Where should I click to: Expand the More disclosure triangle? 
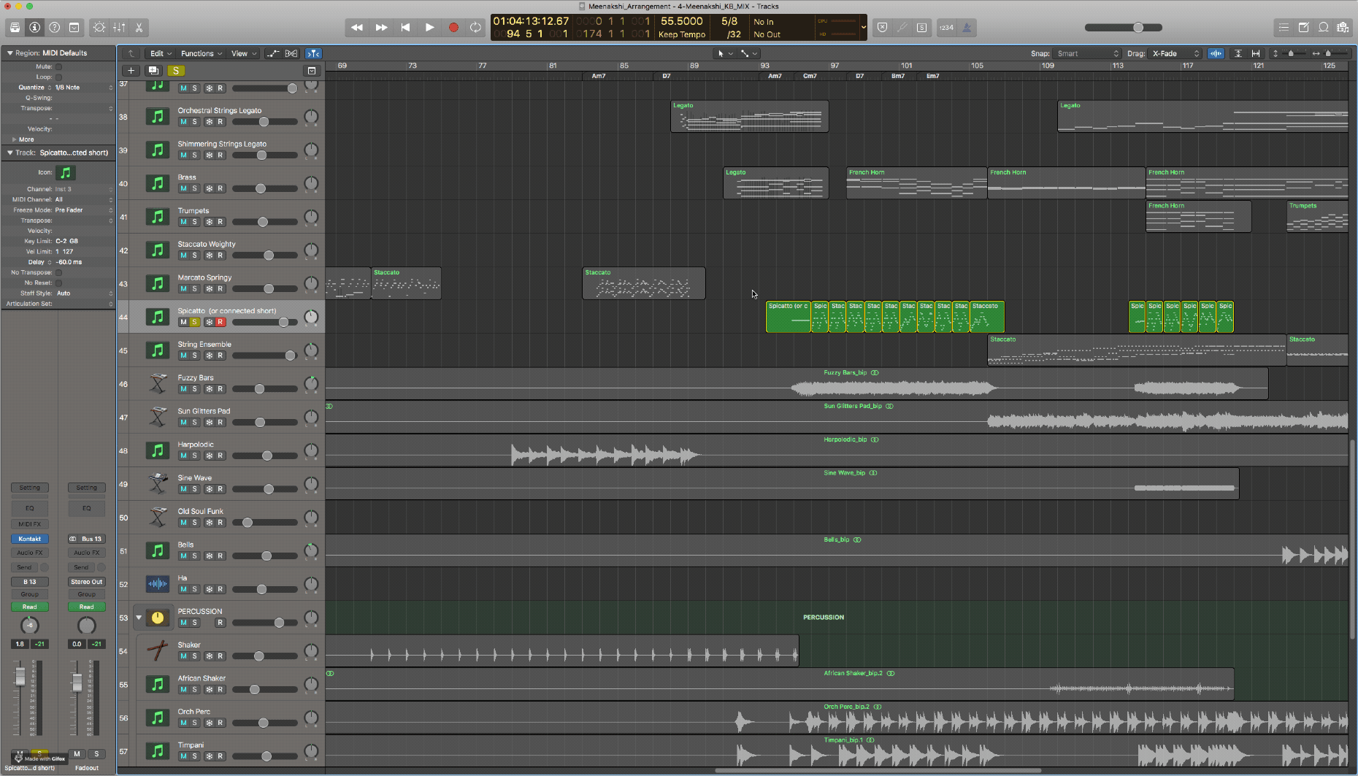coord(14,139)
